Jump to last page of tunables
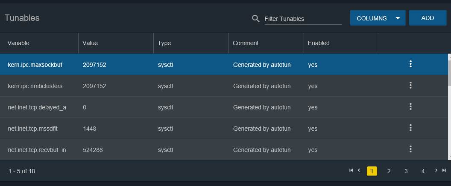The image size is (451, 186). [444, 170]
